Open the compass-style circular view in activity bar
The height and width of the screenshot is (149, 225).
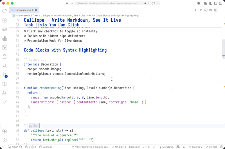[x=4, y=20]
